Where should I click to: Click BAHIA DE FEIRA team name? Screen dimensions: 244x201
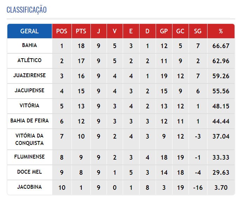tap(29, 121)
